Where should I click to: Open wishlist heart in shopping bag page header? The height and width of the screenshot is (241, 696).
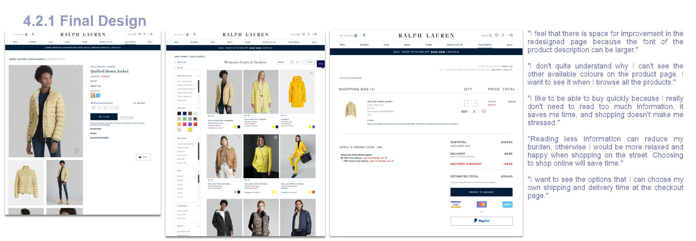tap(497, 35)
